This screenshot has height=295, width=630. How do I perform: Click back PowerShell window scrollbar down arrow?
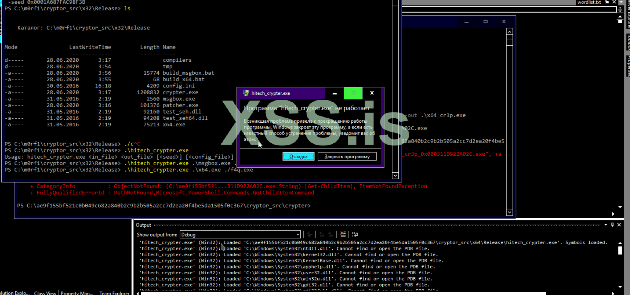[x=509, y=212]
